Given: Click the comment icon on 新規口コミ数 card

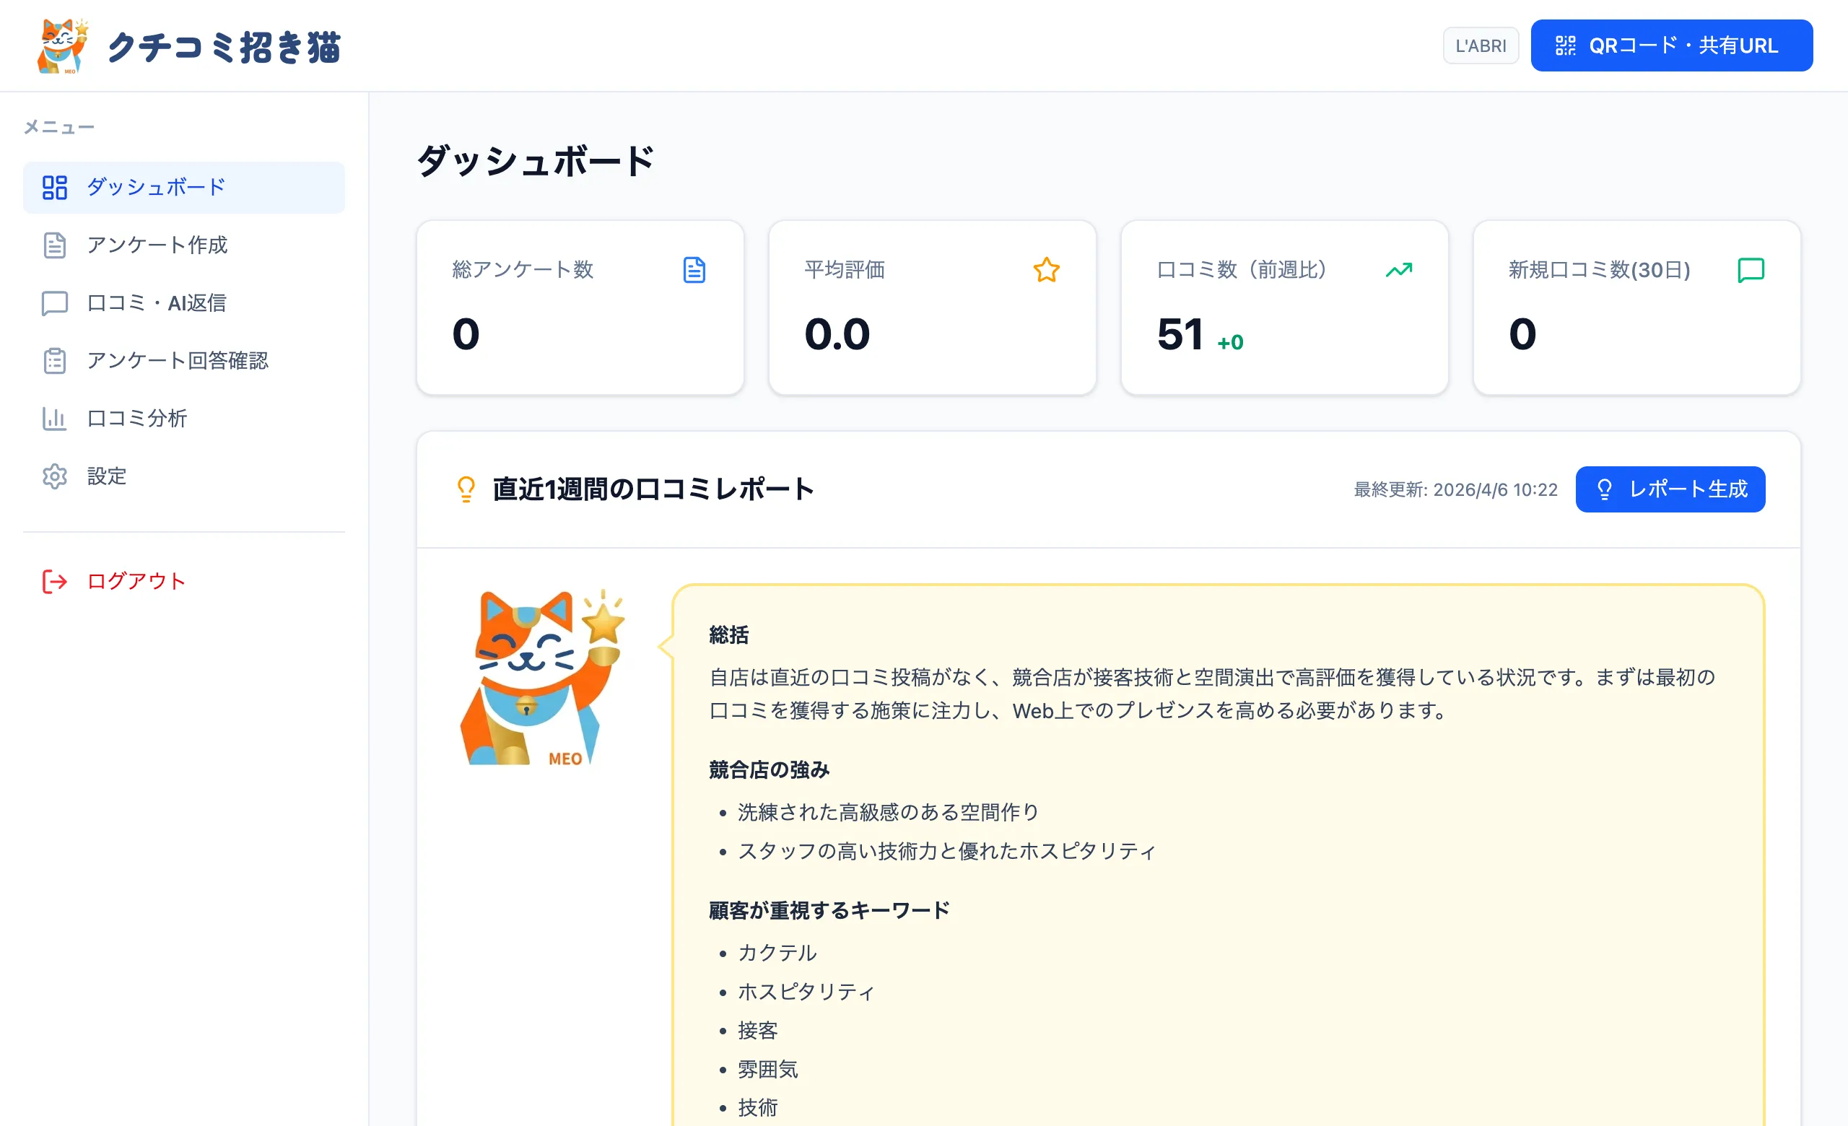Looking at the screenshot, I should (x=1751, y=270).
